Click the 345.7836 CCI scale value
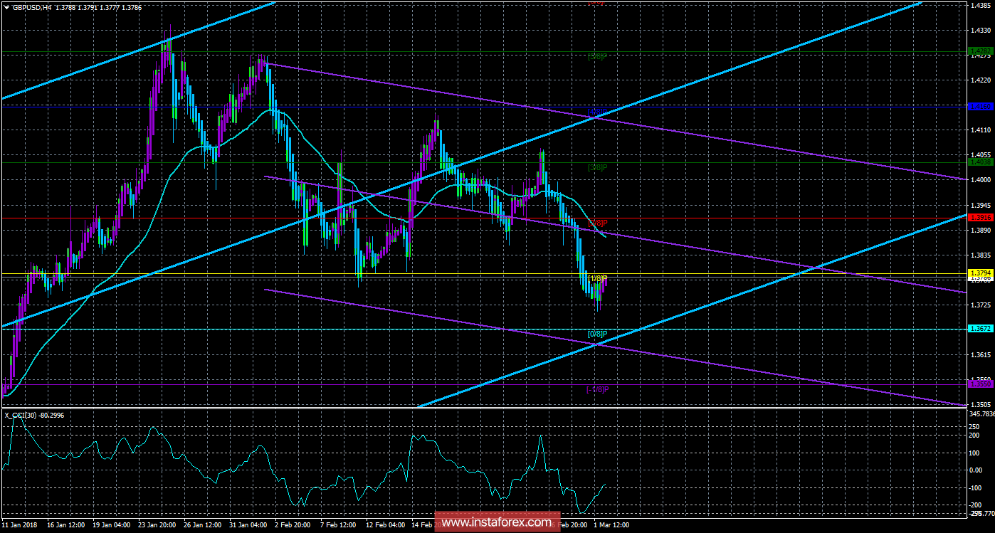 (x=981, y=413)
